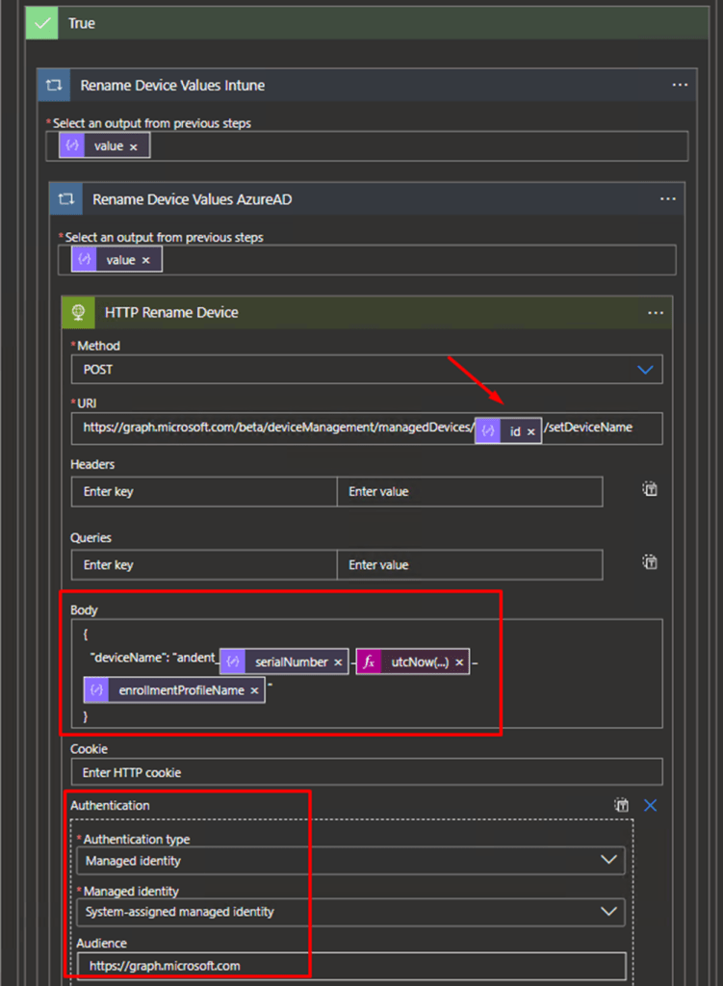
Task: Open the HTTP Rename Device ellipsis menu
Action: tap(656, 312)
